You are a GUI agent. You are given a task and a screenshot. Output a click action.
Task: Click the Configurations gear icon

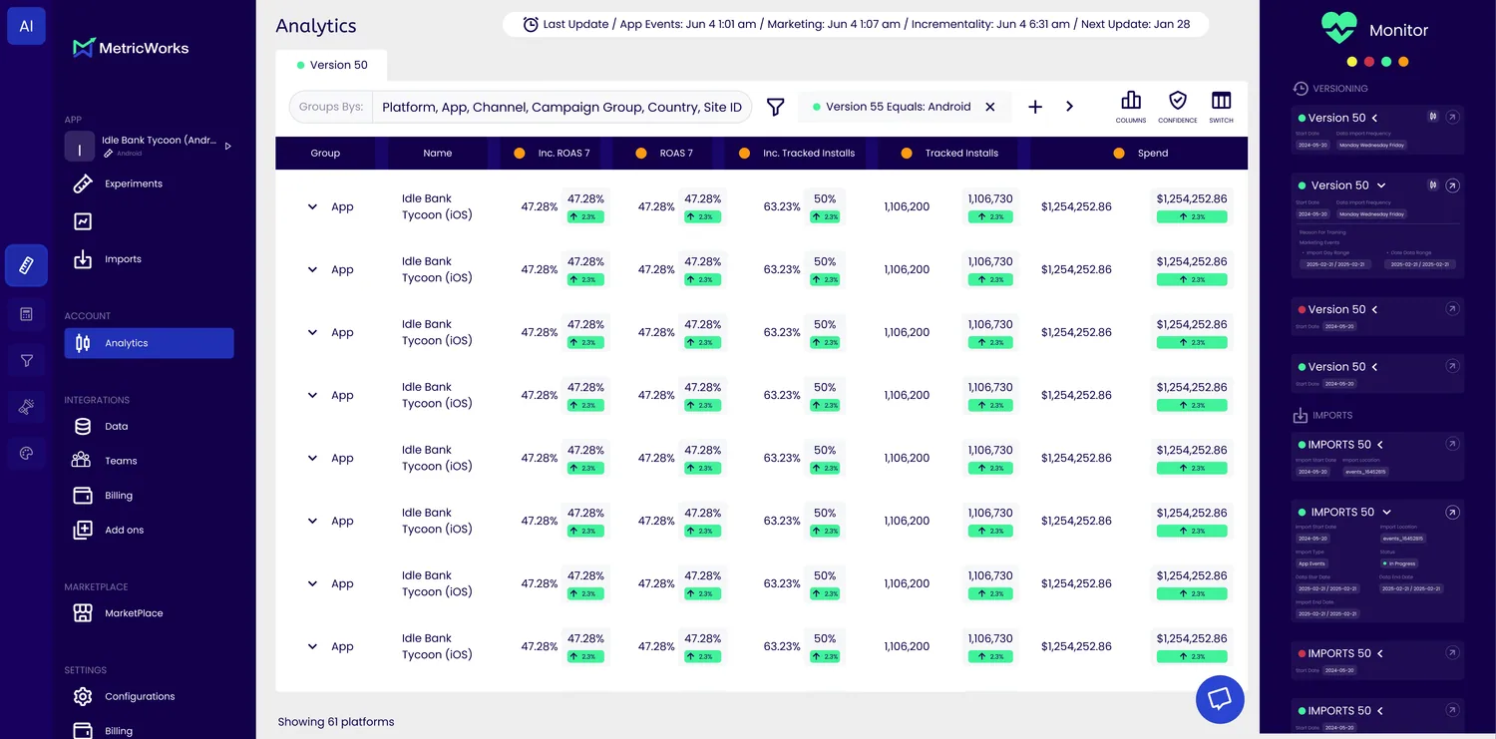pyautogui.click(x=84, y=696)
